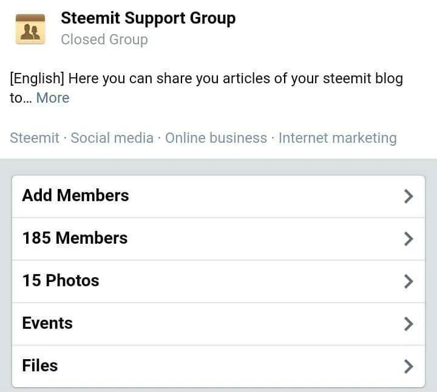Click chevron beside 185 Members
The image size is (437, 392).
tap(408, 239)
